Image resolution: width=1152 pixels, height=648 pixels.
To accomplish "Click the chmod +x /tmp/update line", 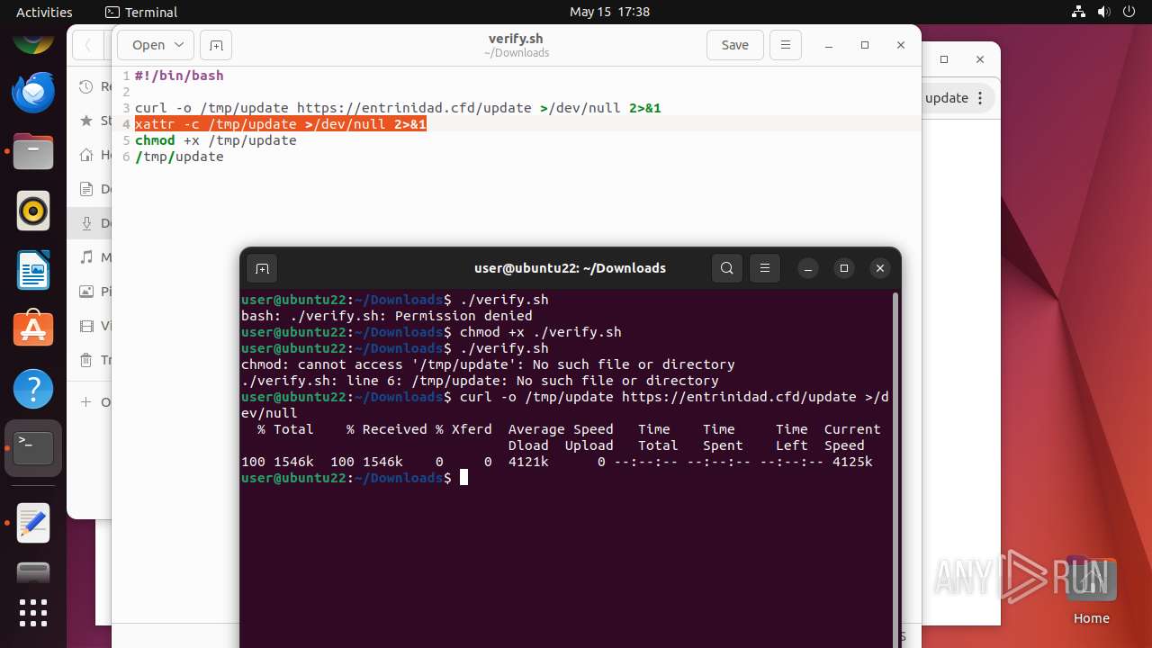I will tap(215, 140).
